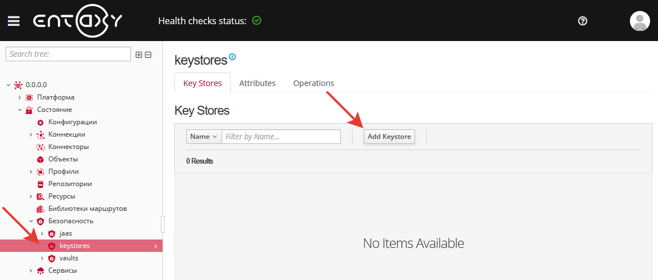Click the Коннекции node icon
This screenshot has height=280, width=658.
point(40,135)
